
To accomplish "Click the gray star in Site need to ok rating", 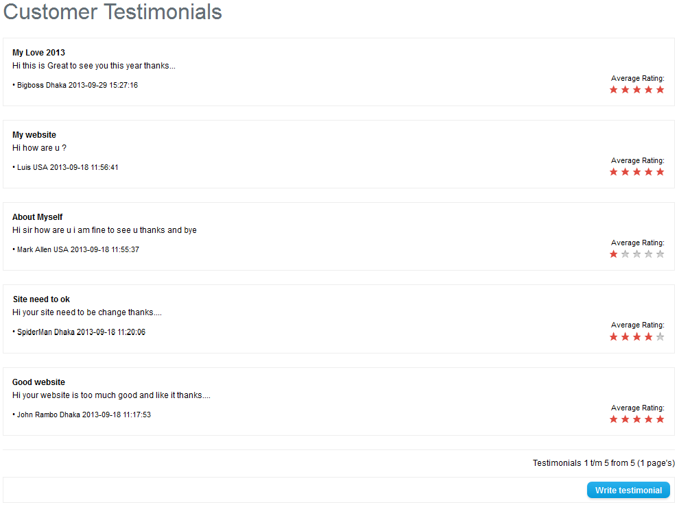I will (660, 336).
